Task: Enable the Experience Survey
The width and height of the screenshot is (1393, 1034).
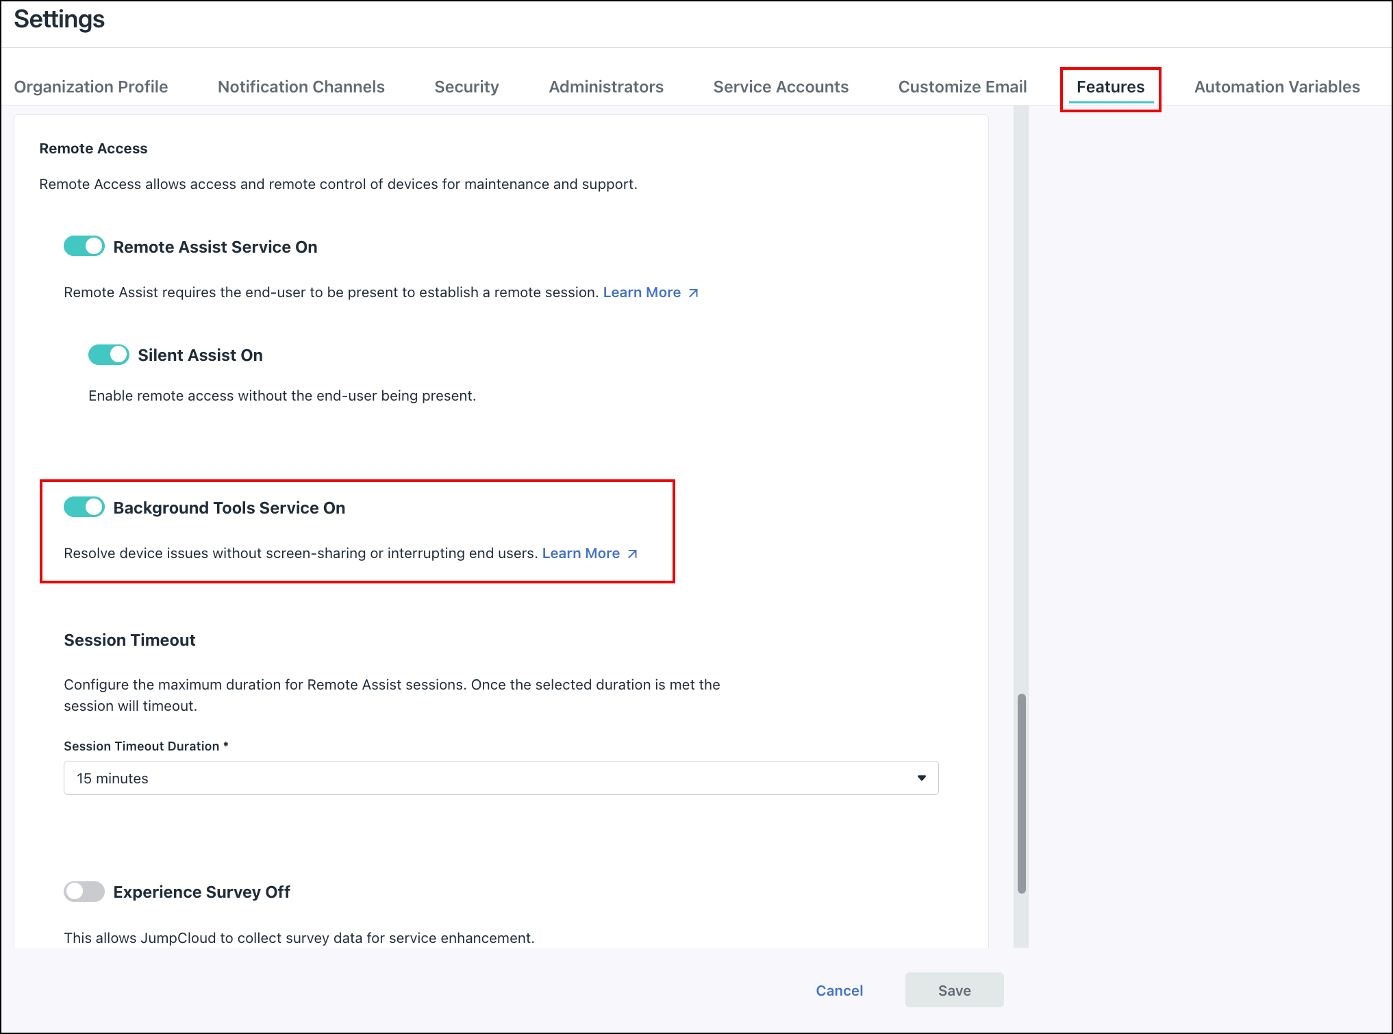Action: [x=84, y=892]
